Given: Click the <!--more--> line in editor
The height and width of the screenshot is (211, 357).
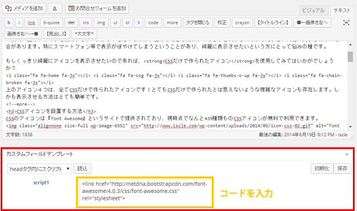Looking at the screenshot, I should (x=20, y=105).
